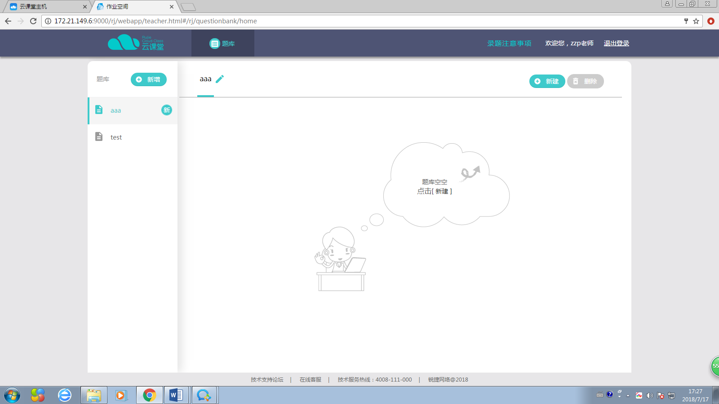This screenshot has width=719, height=404.
Task: Open the 技术支持论坛 footer link
Action: 267,380
